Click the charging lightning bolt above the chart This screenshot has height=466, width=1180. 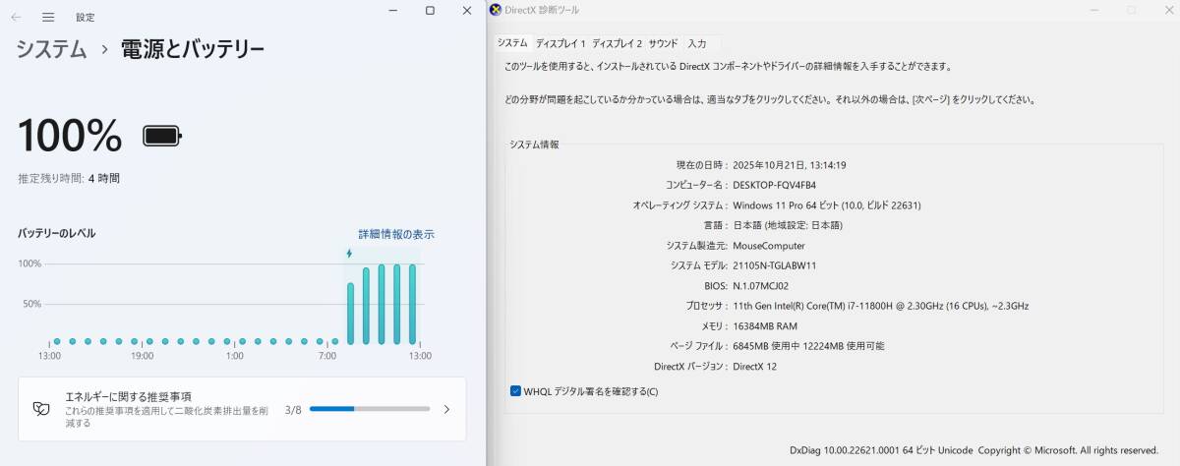coord(349,254)
